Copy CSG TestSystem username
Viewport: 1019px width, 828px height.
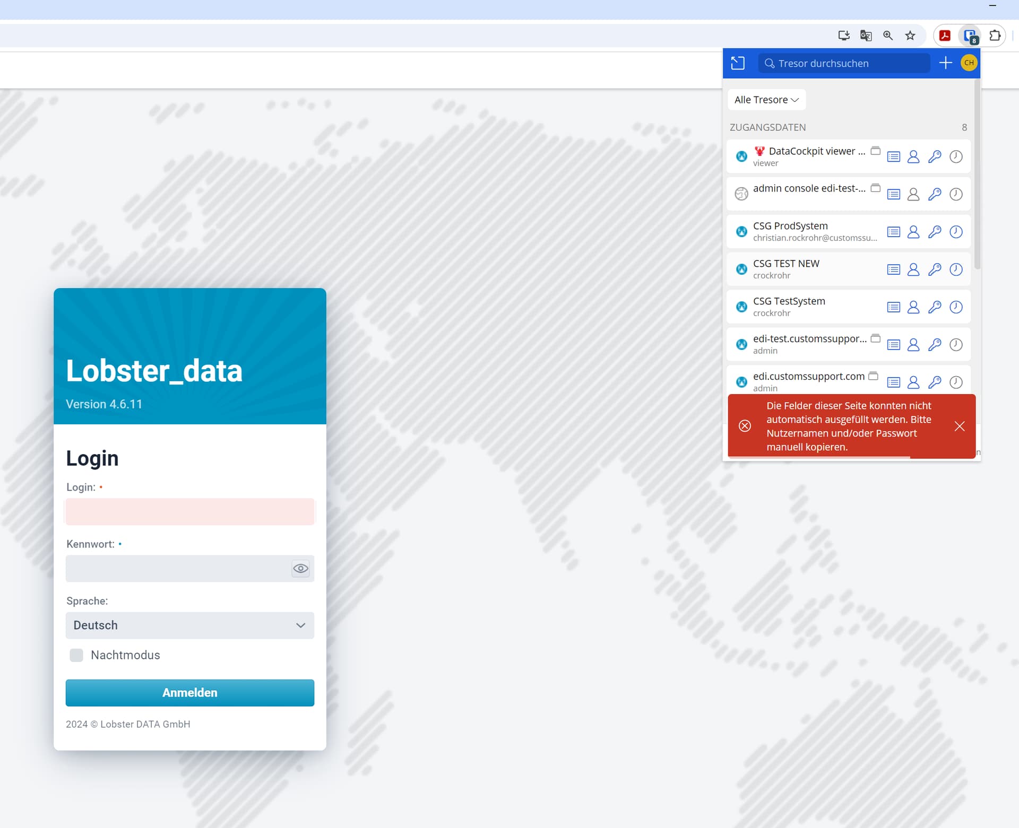click(x=913, y=308)
